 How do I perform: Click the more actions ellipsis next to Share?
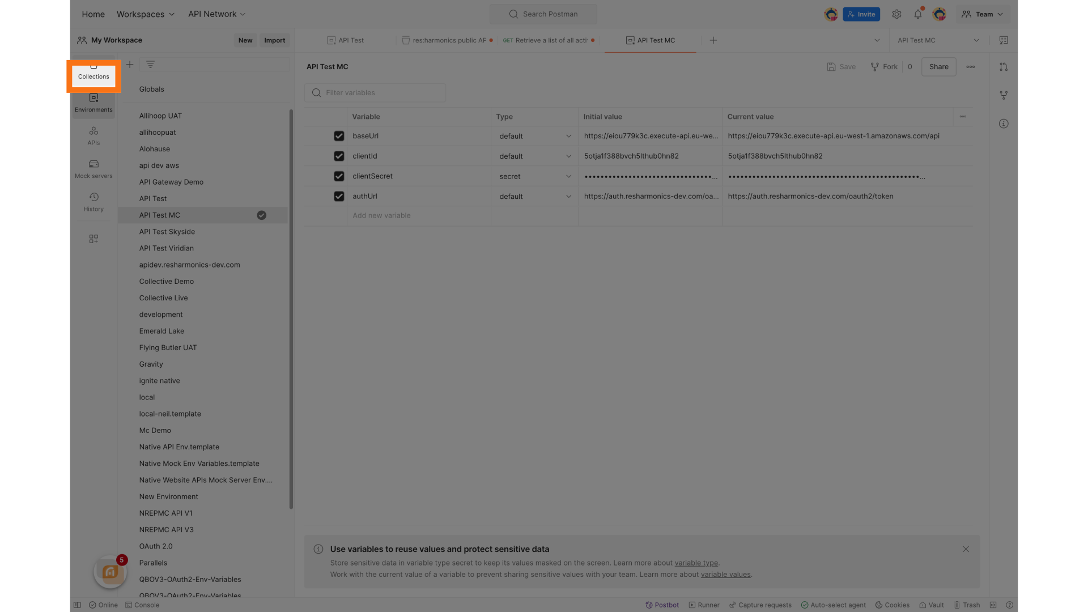(971, 67)
